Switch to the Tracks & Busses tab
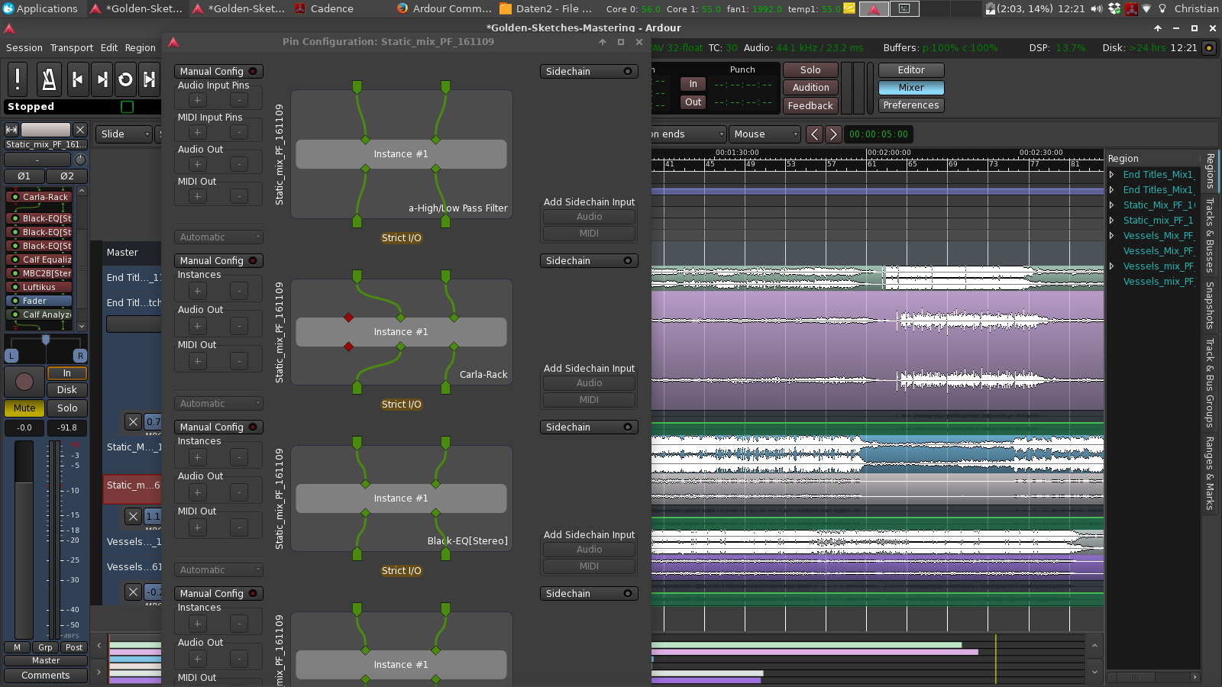The height and width of the screenshot is (687, 1222). coord(1210,235)
